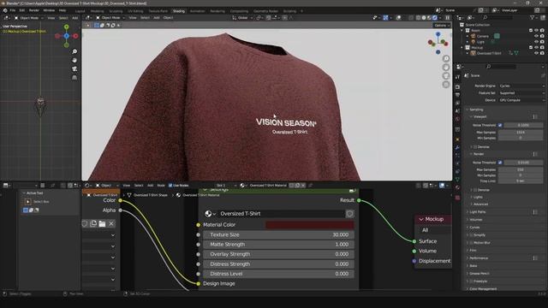Viewport: 548px width, 308px height.
Task: Click the Material Color swatch
Action: (310, 225)
